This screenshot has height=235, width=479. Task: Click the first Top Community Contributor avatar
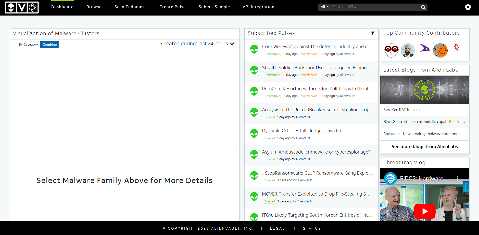click(391, 50)
